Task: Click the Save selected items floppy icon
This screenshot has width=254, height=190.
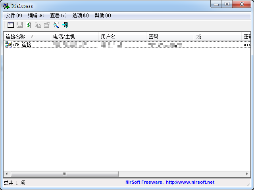Action: [x=20, y=25]
